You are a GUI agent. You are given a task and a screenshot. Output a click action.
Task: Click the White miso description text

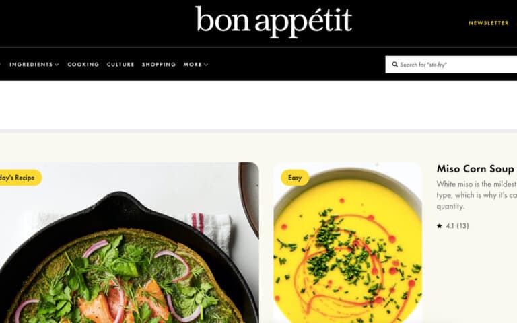click(477, 194)
